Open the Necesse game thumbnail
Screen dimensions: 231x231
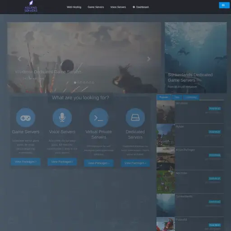click(166, 182)
